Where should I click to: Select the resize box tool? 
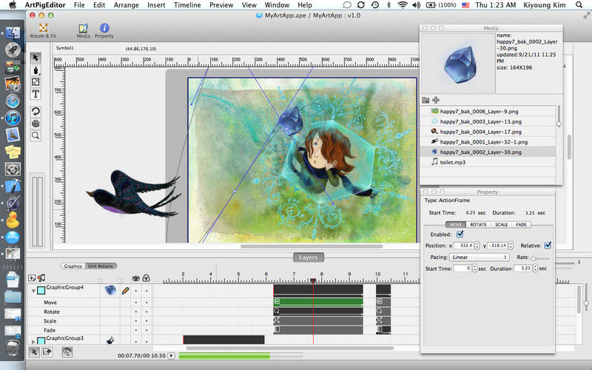pyautogui.click(x=36, y=82)
